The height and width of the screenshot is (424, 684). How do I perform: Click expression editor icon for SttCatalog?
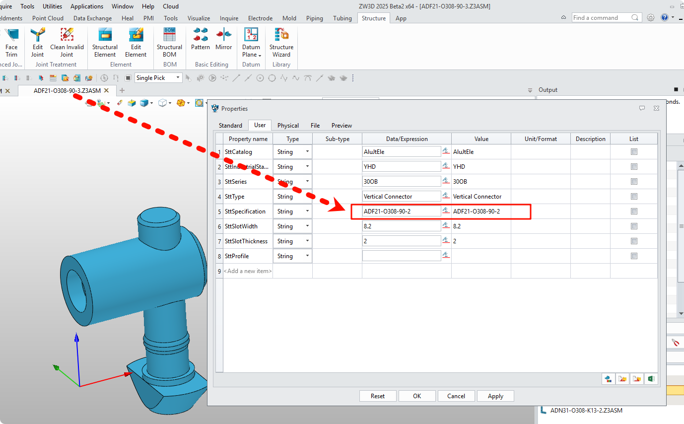point(446,151)
